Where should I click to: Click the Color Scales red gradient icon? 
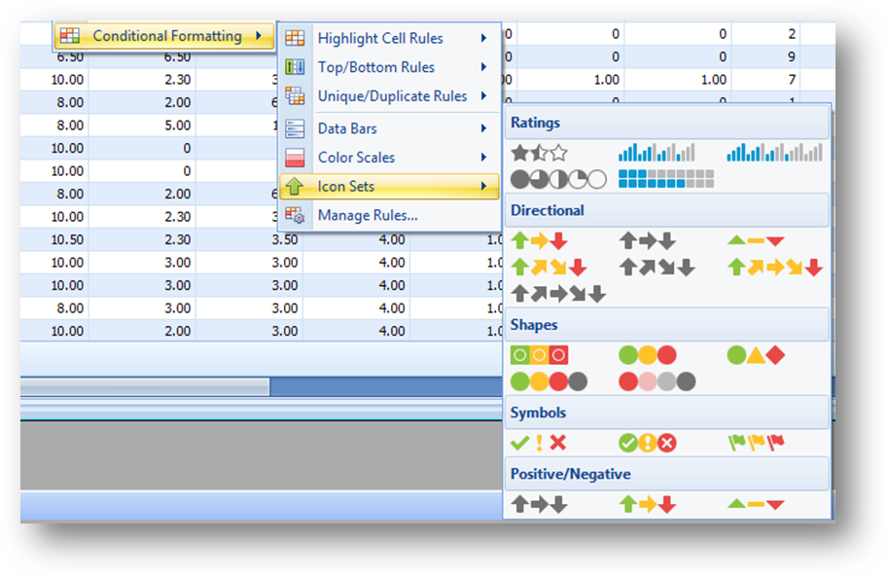tap(295, 158)
